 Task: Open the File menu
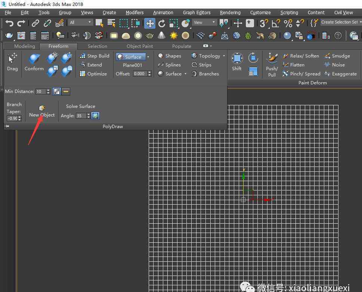tap(8, 12)
